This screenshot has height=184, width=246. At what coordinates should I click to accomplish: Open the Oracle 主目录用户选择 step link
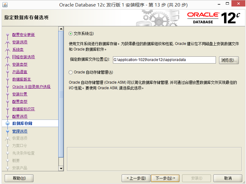click(32, 87)
